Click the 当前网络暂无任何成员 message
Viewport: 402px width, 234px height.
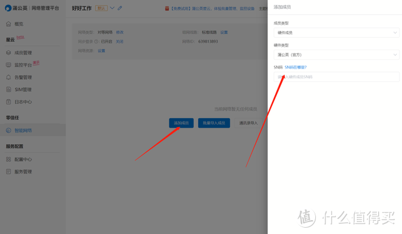[236, 109]
